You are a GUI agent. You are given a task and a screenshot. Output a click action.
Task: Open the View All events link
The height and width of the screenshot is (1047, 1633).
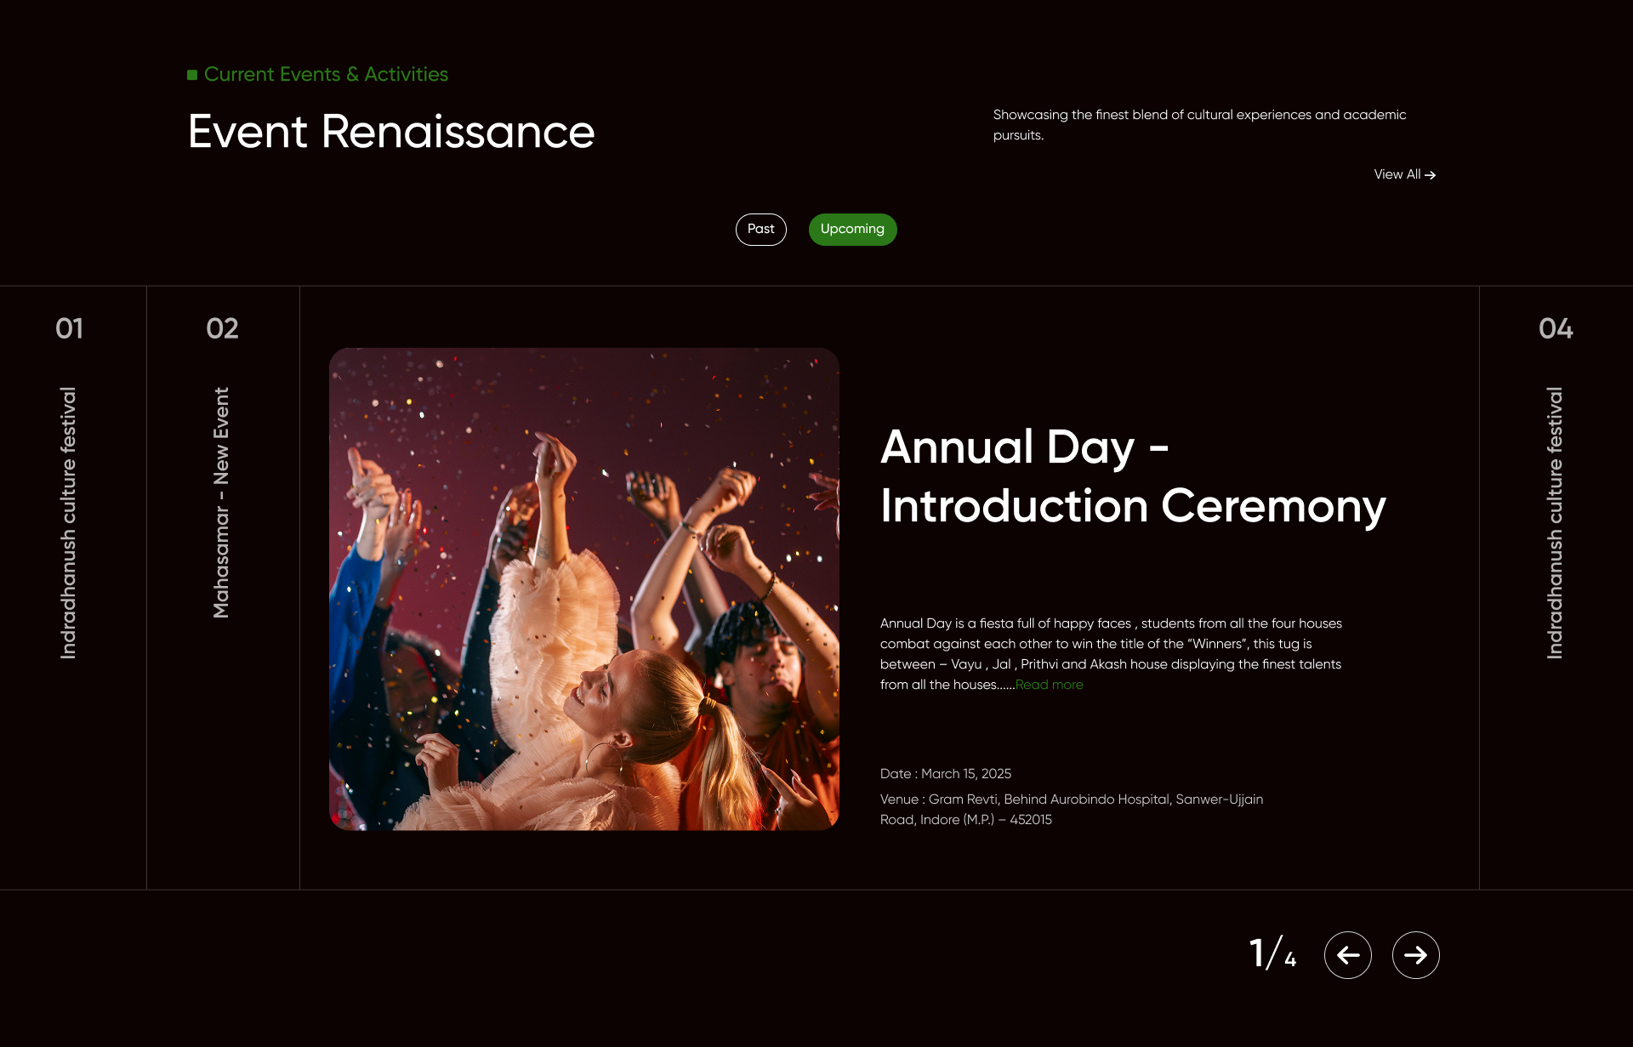[x=1404, y=174]
